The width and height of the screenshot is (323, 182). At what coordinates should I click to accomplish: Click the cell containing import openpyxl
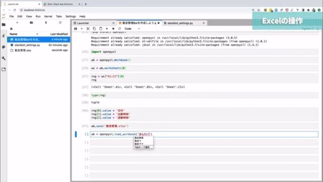204,52
